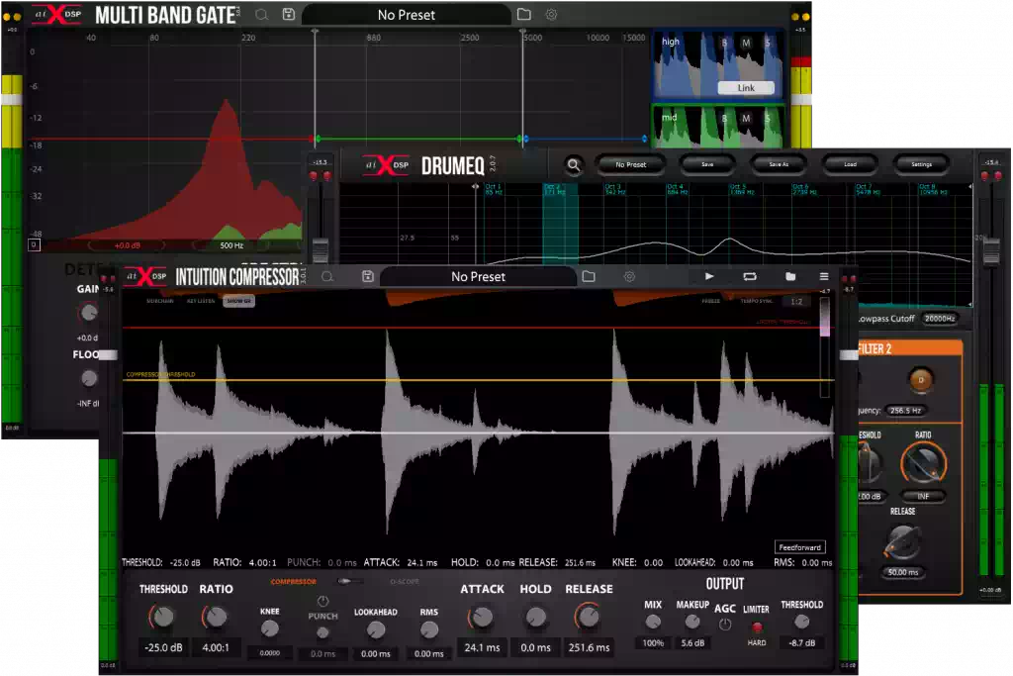This screenshot has height=676, width=1013.
Task: Click the Floor knob in Multi Band Gate
Action: click(89, 378)
